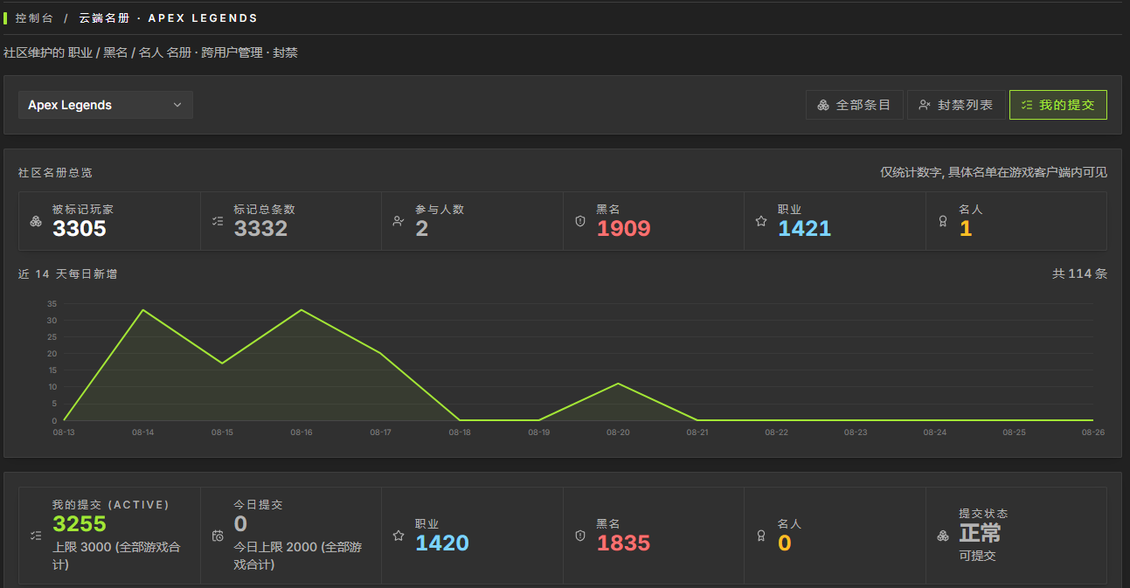Click the 上限 3000 limit note
Viewport: 1130px width, 588px height.
118,556
